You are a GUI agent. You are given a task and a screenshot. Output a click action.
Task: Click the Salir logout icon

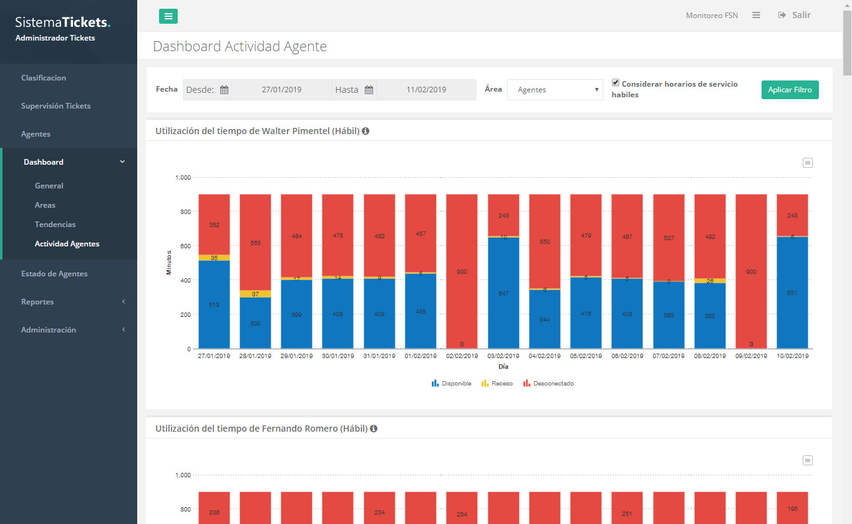(x=782, y=15)
